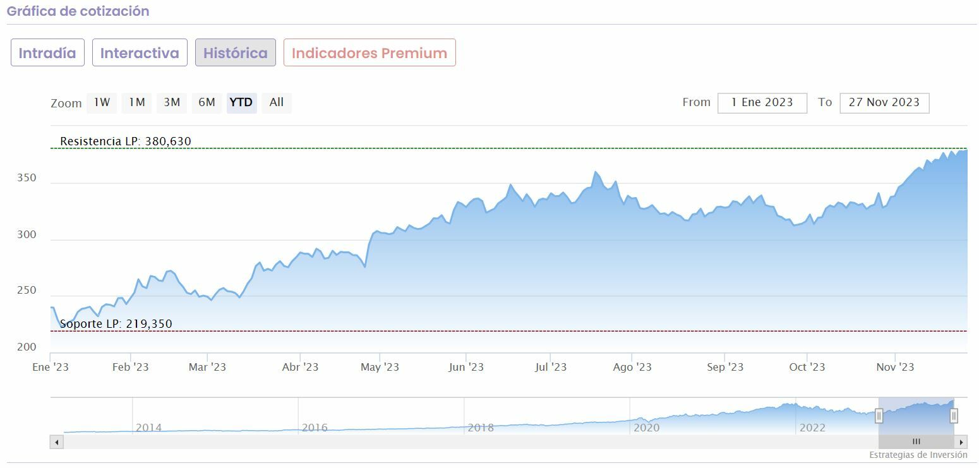Choose the 3M zoom option

172,102
